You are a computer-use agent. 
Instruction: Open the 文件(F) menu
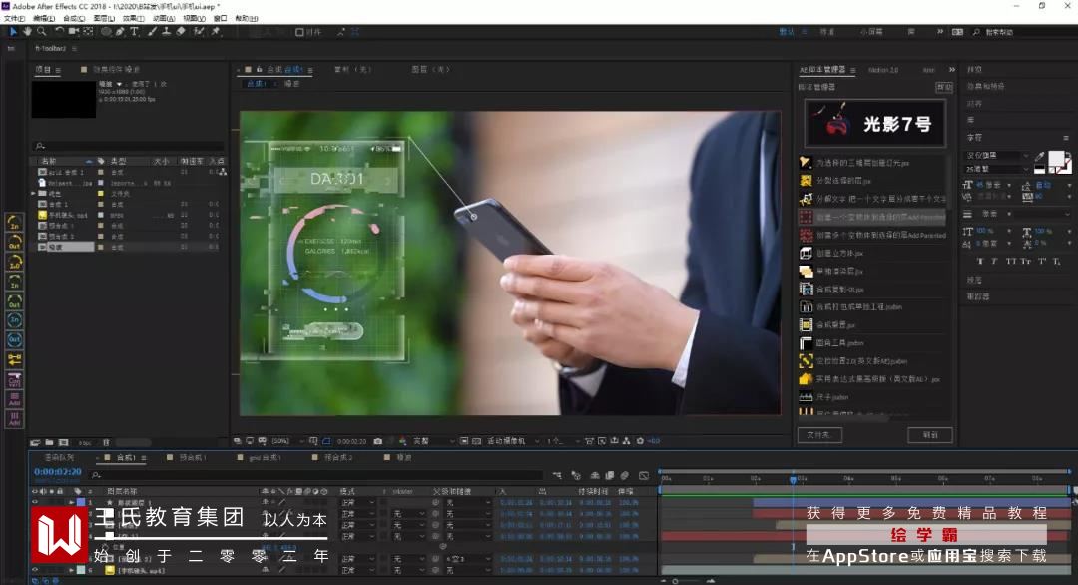[14, 19]
